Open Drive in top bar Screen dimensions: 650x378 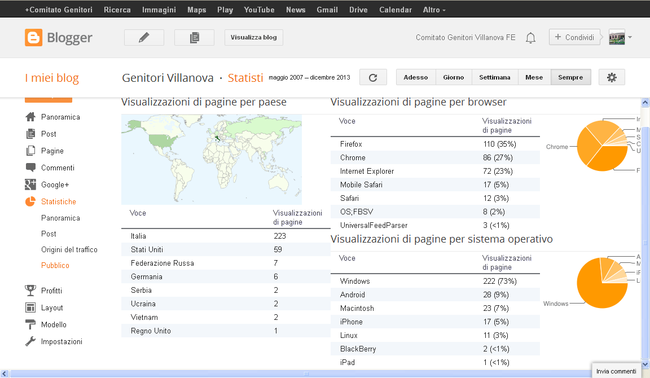[358, 10]
